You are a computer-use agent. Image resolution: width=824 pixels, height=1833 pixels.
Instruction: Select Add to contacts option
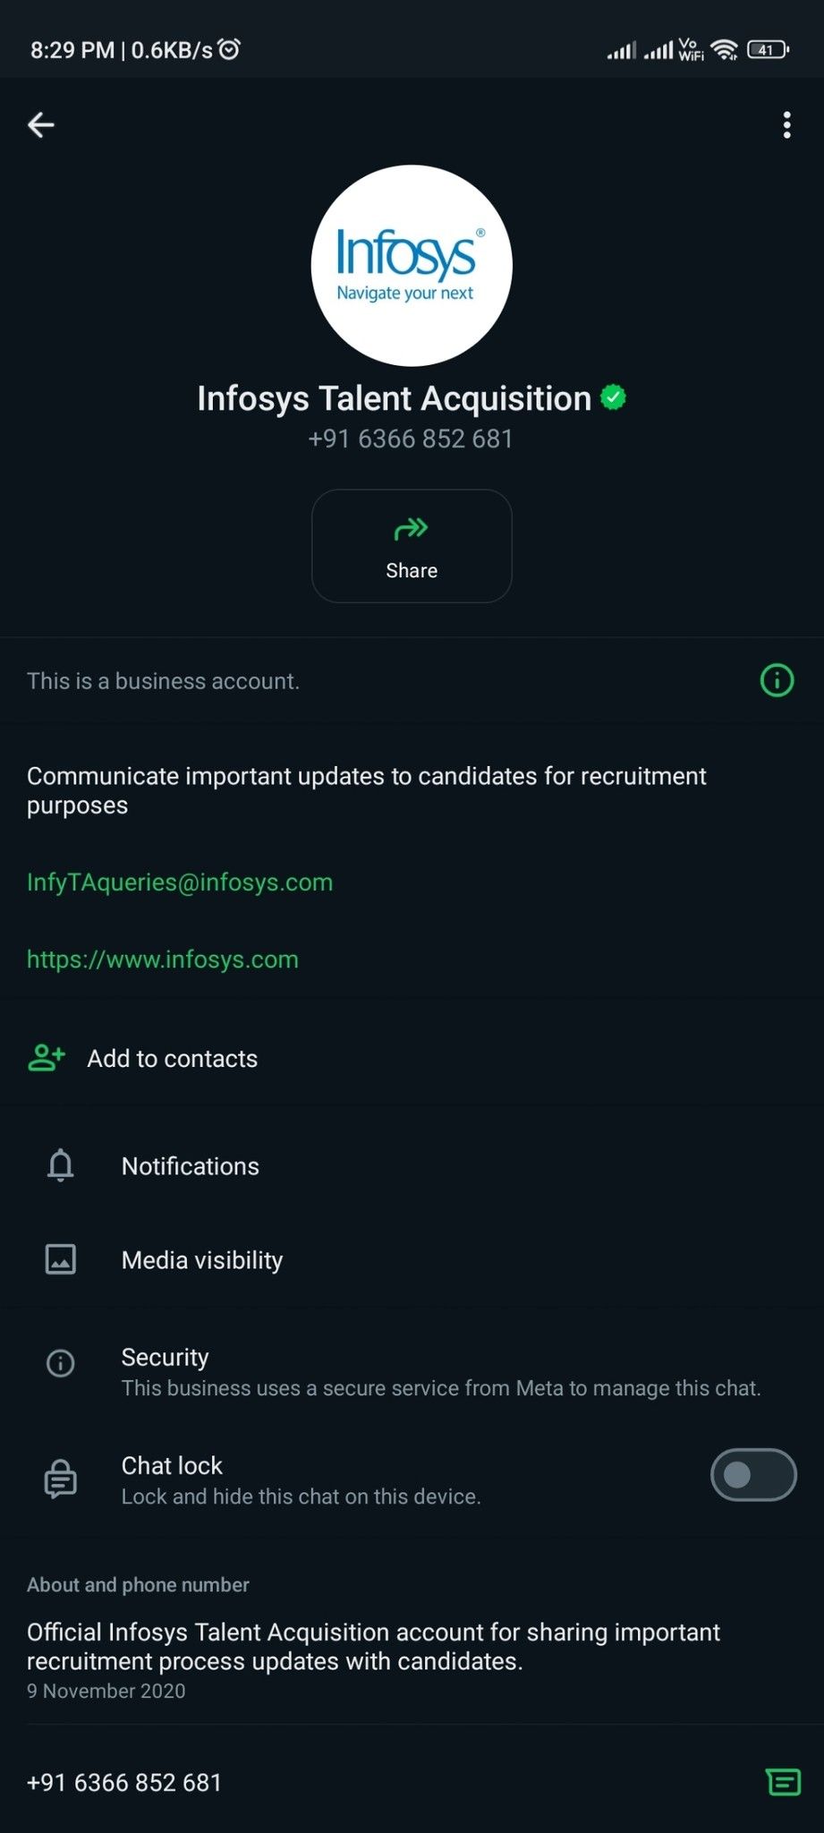tap(173, 1059)
